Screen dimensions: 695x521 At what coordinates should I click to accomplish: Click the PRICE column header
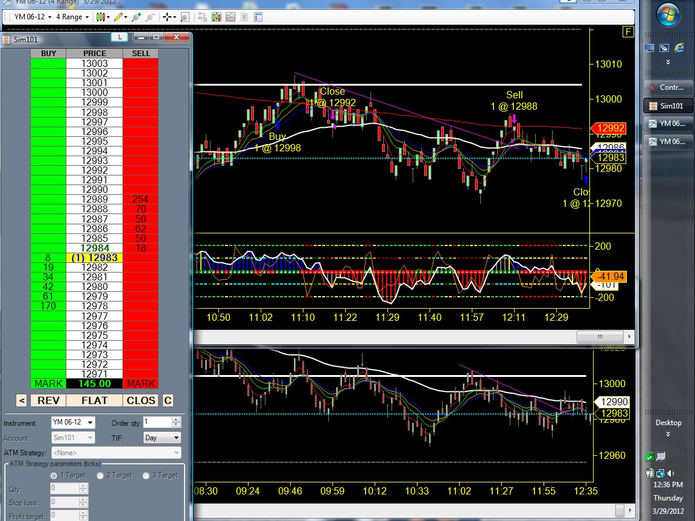coord(94,54)
